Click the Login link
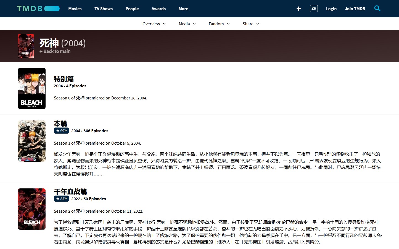The width and height of the screenshot is (399, 249). click(x=331, y=9)
